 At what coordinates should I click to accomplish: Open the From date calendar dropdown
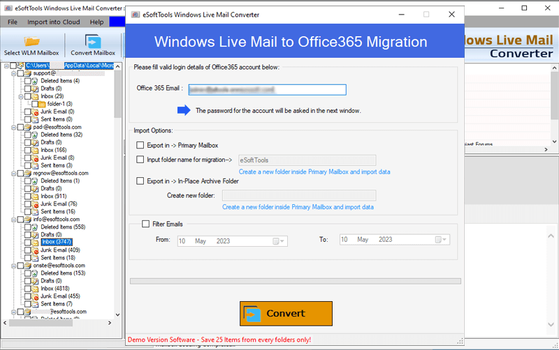click(x=278, y=241)
